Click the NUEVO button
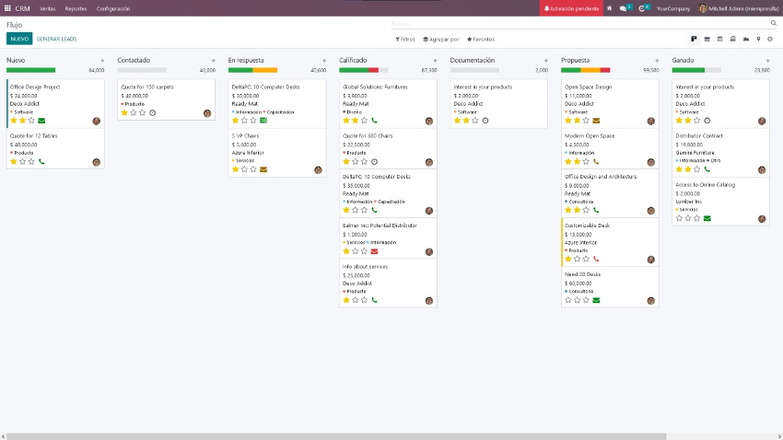Viewport: 783px width, 440px height. 18,40
